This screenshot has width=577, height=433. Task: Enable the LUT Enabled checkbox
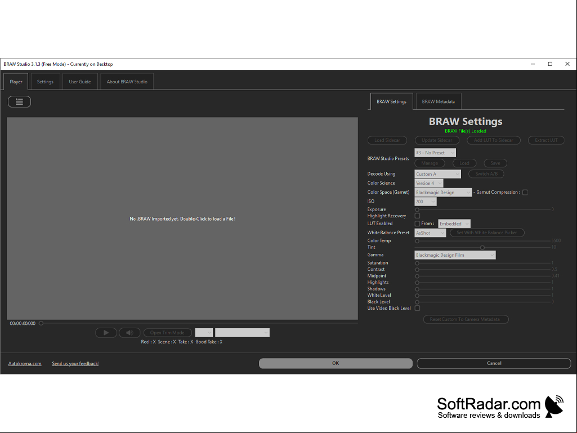point(417,224)
